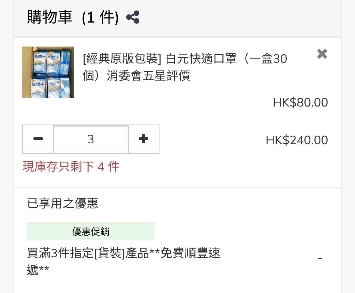Viewport: 355px width, 293px height.
Task: Click the dash beside the promotion description
Action: pos(320,258)
